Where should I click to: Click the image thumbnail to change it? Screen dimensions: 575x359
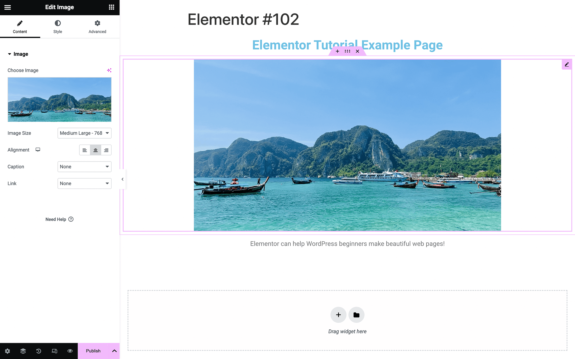click(59, 99)
